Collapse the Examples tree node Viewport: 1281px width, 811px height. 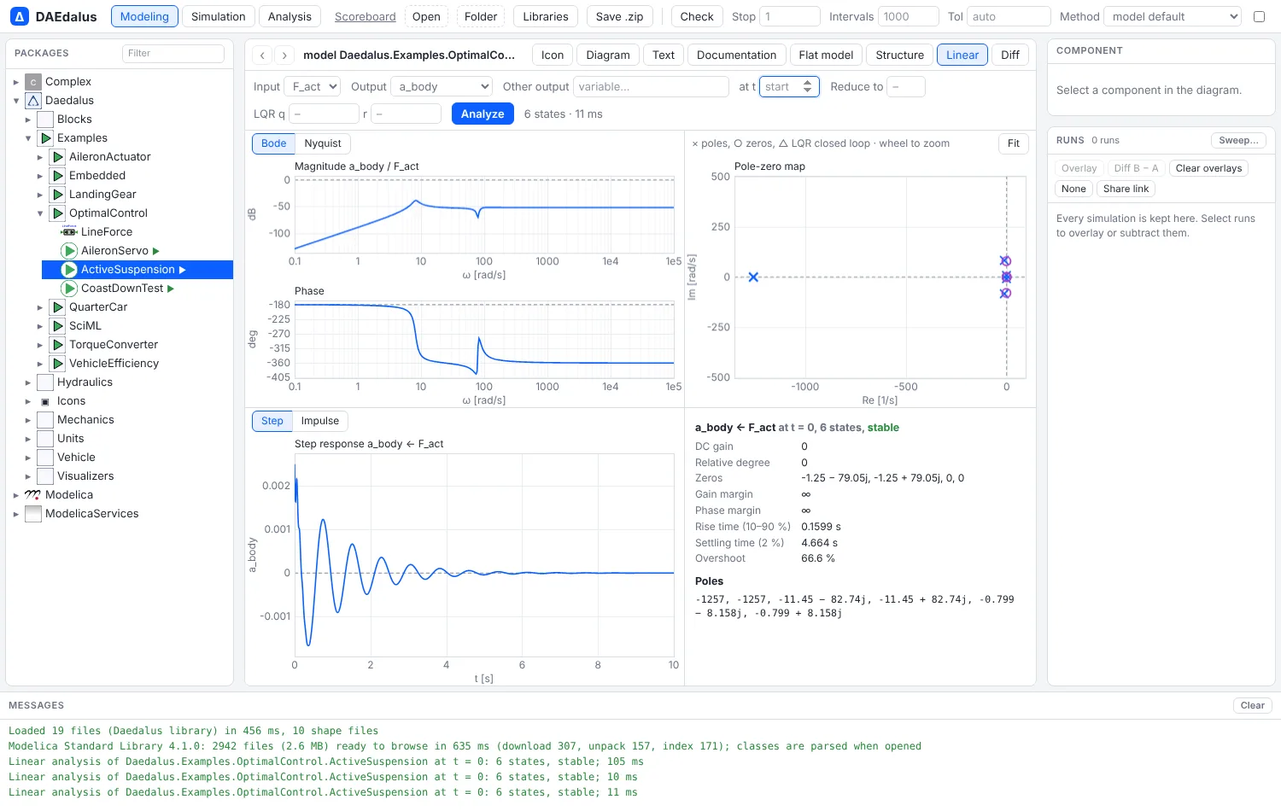[x=28, y=138]
